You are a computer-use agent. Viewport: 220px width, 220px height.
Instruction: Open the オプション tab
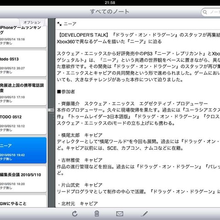point(32,22)
